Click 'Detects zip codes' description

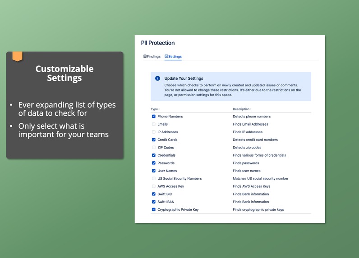[x=247, y=147]
